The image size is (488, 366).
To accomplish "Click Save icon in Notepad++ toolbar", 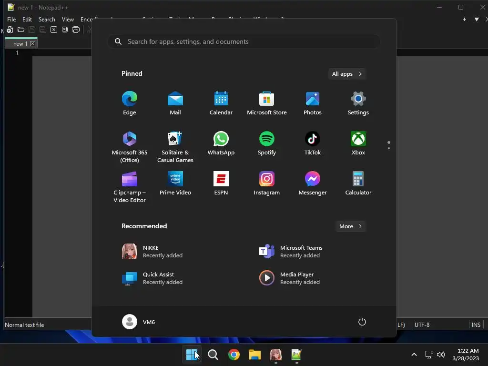I will pyautogui.click(x=32, y=30).
